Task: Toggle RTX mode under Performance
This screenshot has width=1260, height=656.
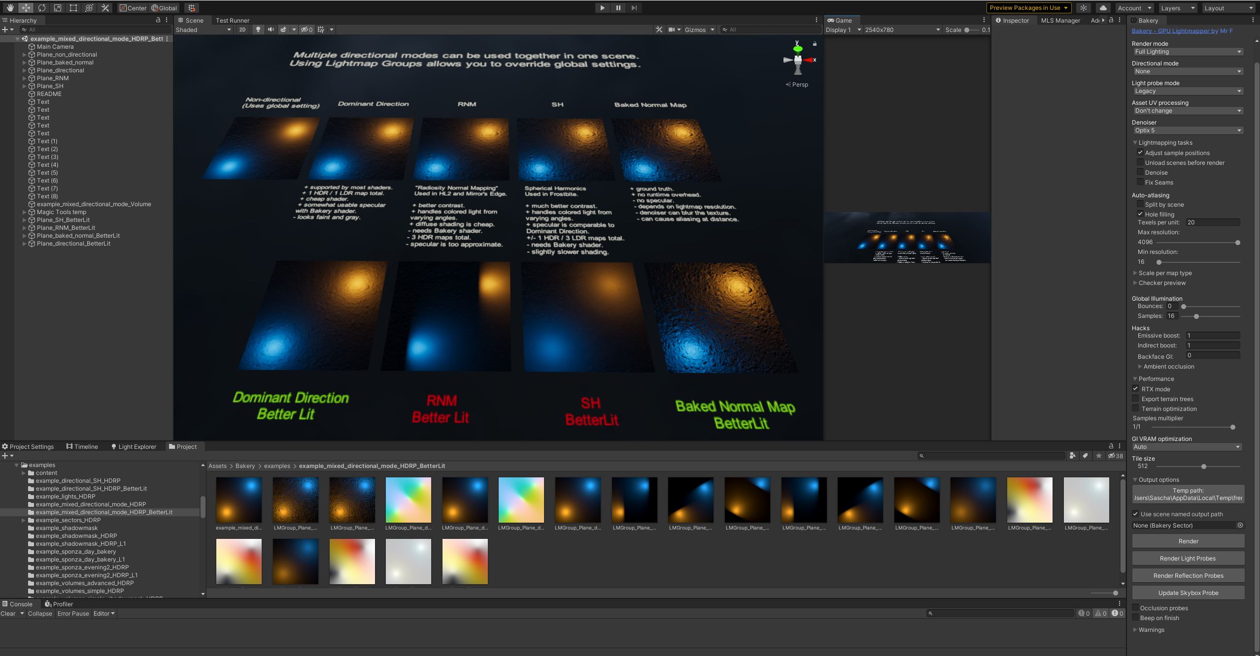Action: 1136,388
